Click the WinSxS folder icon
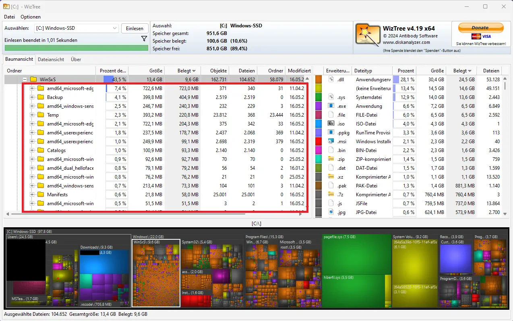Image resolution: width=513 pixels, height=321 pixels. (x=33, y=79)
